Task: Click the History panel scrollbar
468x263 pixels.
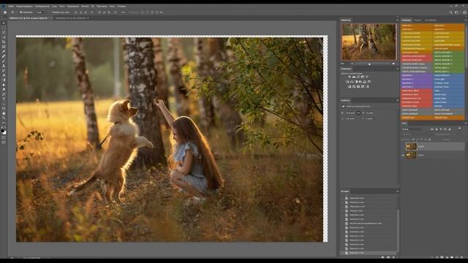Action: pos(398,231)
